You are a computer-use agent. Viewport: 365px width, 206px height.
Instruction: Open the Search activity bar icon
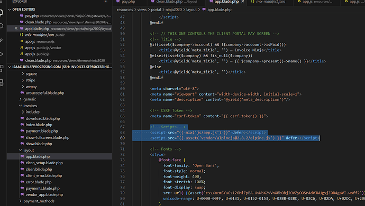[1, 26]
